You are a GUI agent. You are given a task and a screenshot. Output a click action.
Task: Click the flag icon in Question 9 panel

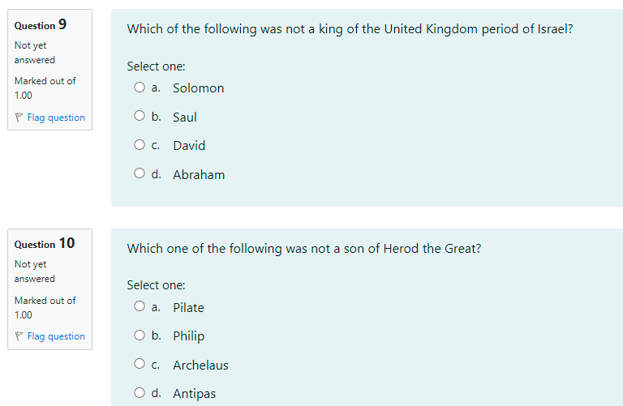pyautogui.click(x=19, y=118)
